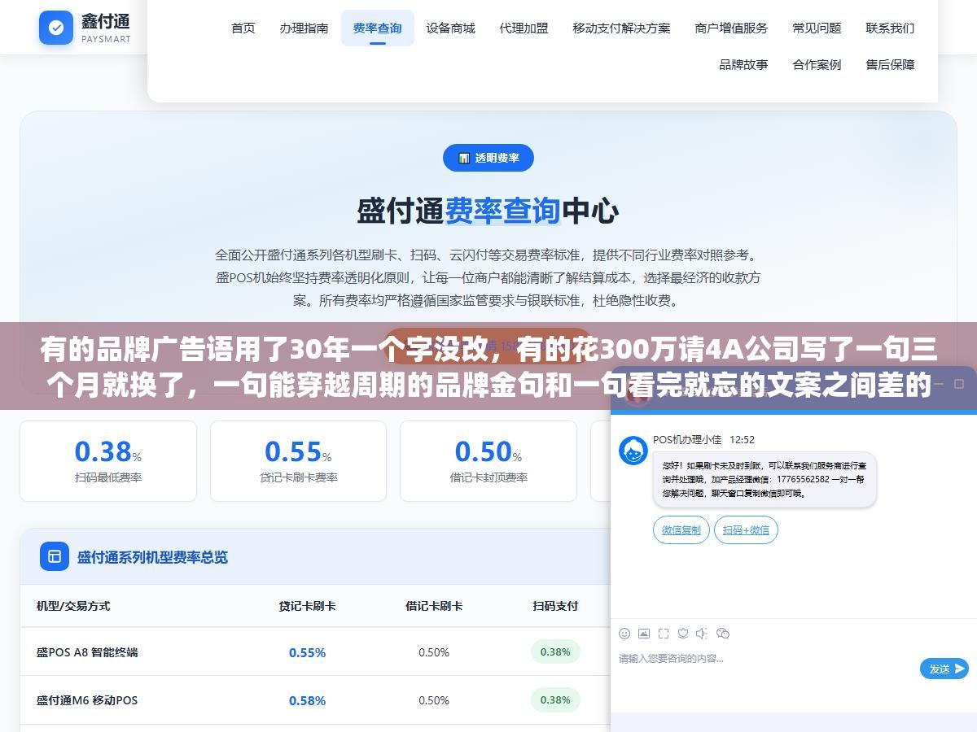Click the 扫码+微信 button in chat
Image resolution: width=977 pixels, height=732 pixels.
746,529
